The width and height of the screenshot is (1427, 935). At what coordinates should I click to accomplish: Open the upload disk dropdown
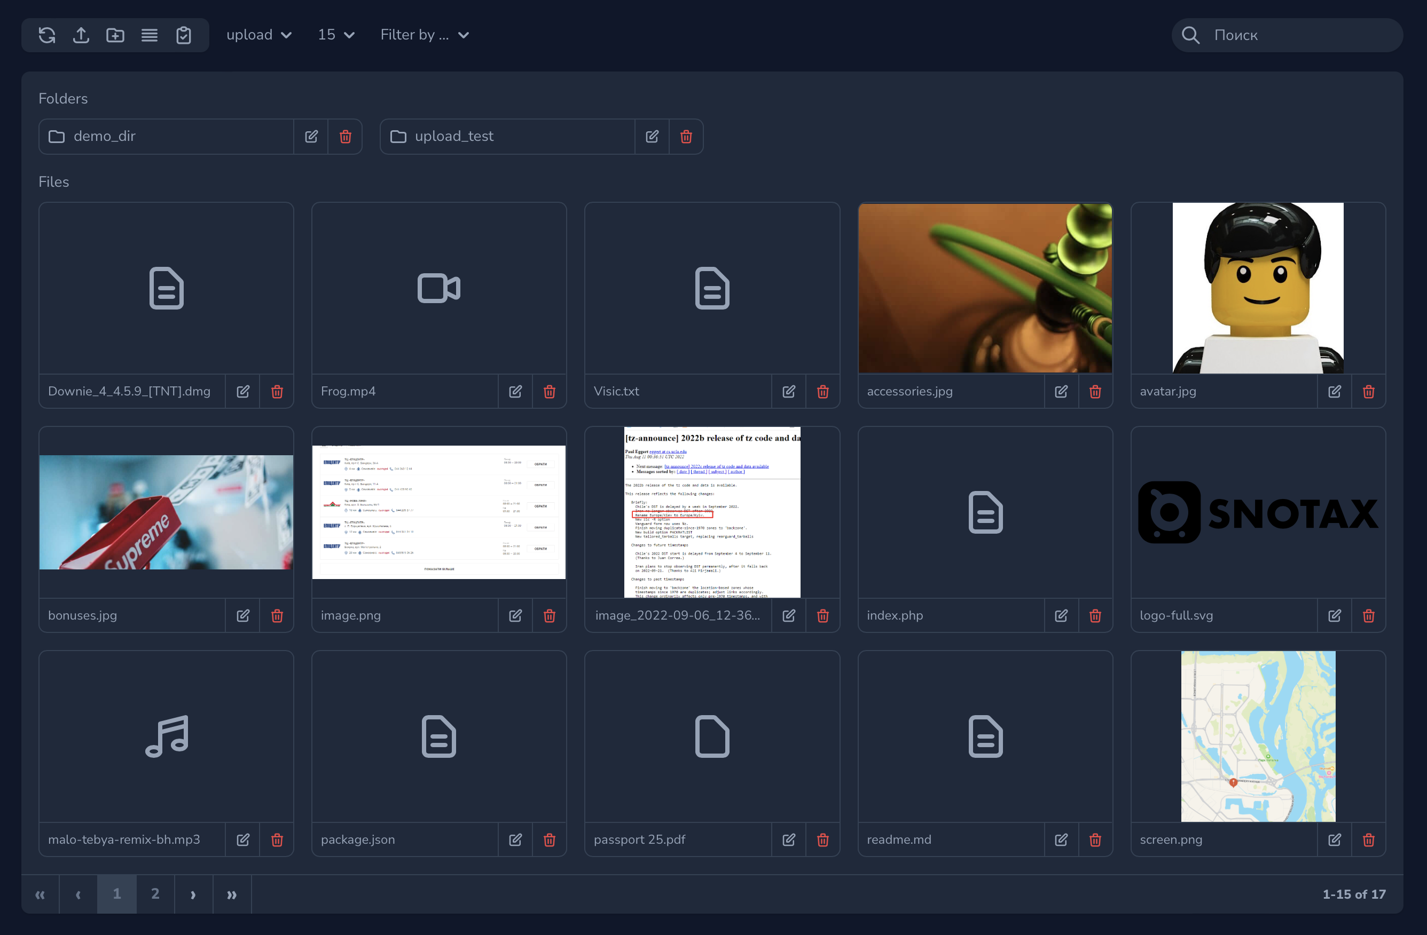pos(259,35)
